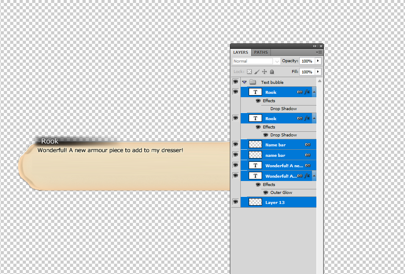The width and height of the screenshot is (405, 274).
Task: Click the Opacity 100% value field
Action: point(307,61)
